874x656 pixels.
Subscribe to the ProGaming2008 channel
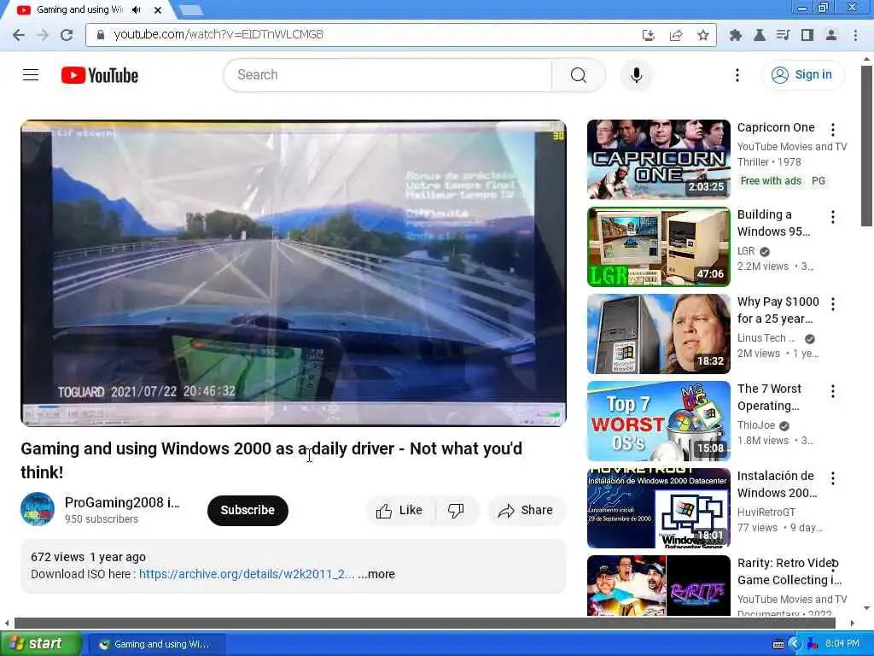pos(248,511)
